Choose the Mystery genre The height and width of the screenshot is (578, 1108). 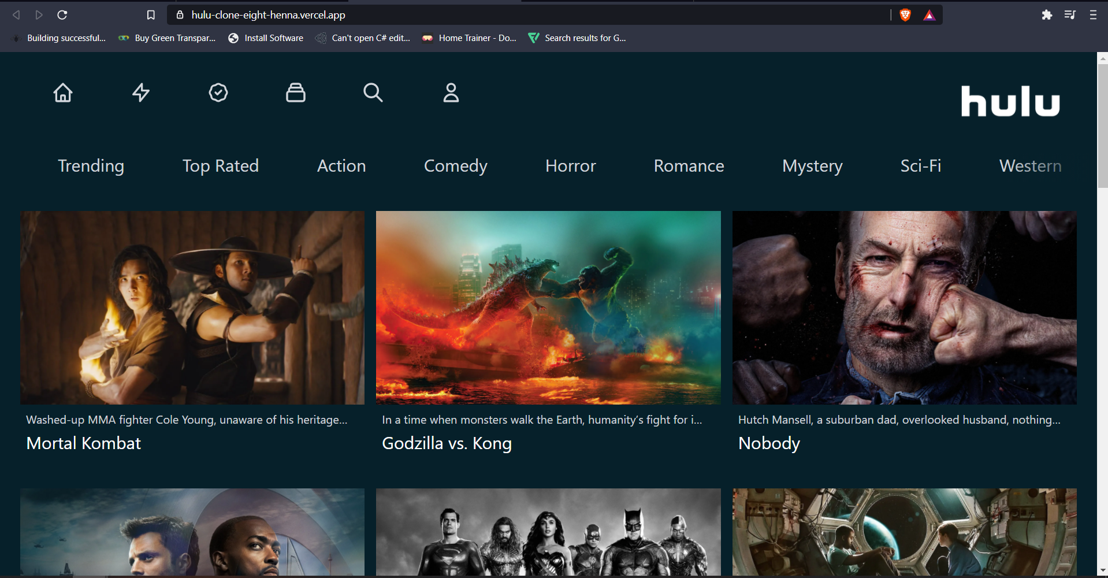tap(812, 166)
